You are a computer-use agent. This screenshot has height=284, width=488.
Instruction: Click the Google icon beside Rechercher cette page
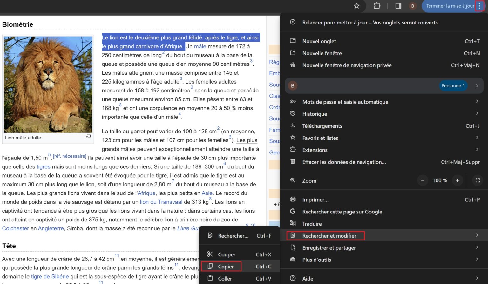(x=292, y=211)
